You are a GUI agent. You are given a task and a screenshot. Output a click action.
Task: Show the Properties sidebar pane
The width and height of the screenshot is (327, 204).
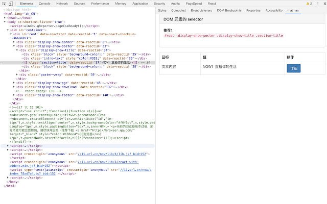[253, 10]
